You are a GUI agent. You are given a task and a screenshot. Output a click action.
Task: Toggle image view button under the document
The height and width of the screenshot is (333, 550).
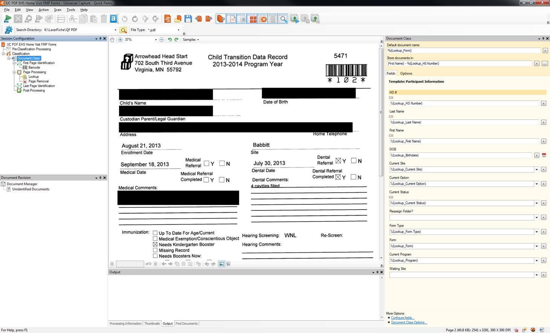(222, 264)
